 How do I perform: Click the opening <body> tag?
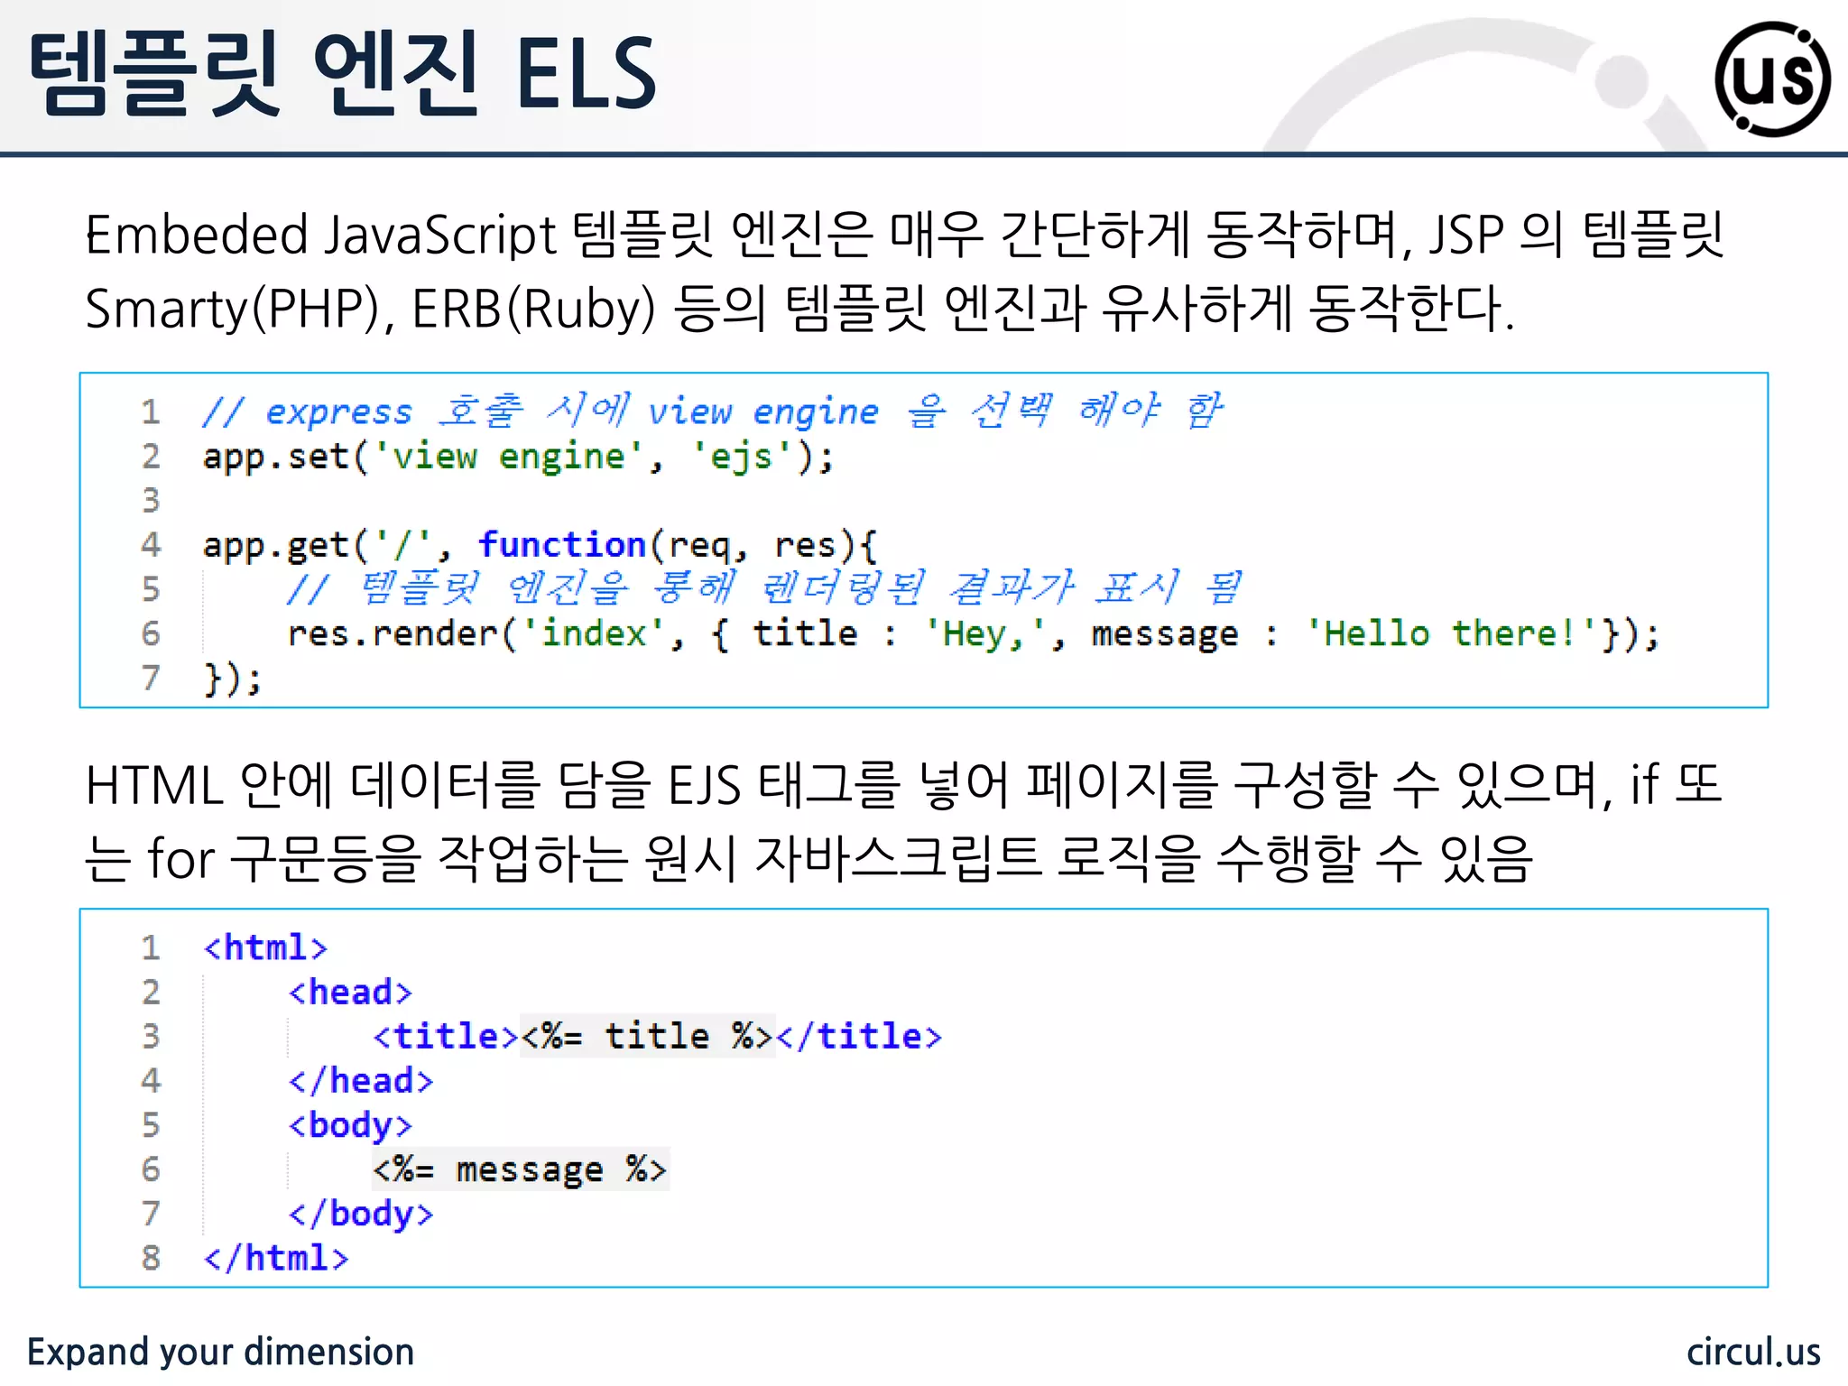[x=350, y=1125]
